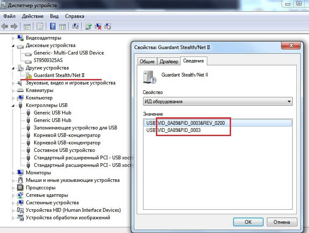Click the Составное USB устройство plug icon
The image size is (309, 233).
[x=28, y=150]
